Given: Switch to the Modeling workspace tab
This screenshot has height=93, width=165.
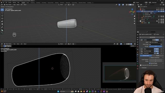Looking at the screenshot, I should point(33,3).
